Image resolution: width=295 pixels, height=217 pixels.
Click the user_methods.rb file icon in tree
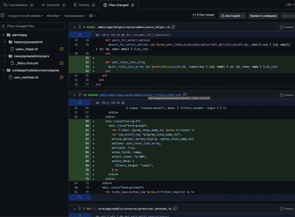(10, 77)
